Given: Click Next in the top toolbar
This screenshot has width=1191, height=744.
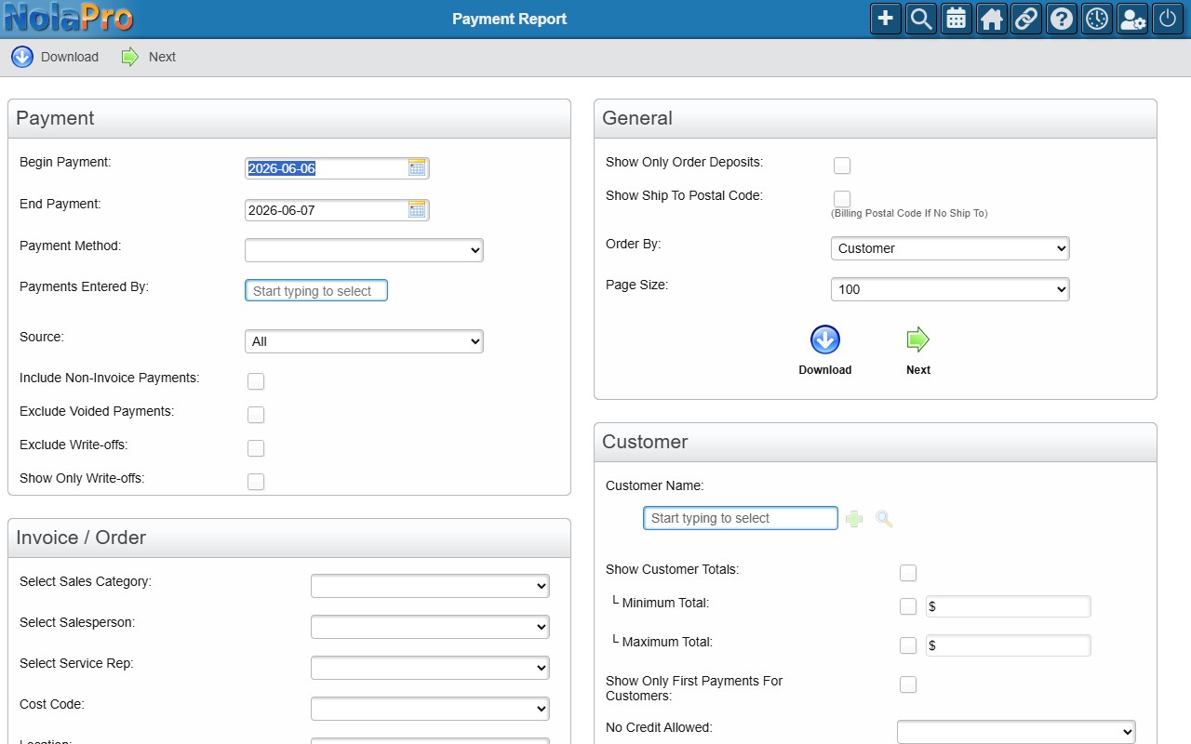Looking at the screenshot, I should tap(149, 57).
